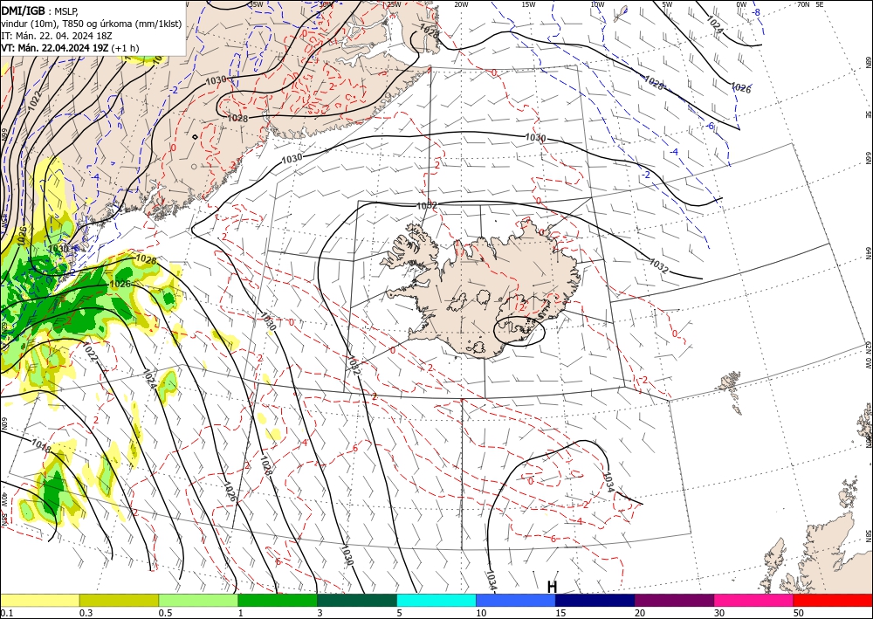This screenshot has width=873, height=619.
Task: Click the '0.3' legend value
Action: coord(85,613)
